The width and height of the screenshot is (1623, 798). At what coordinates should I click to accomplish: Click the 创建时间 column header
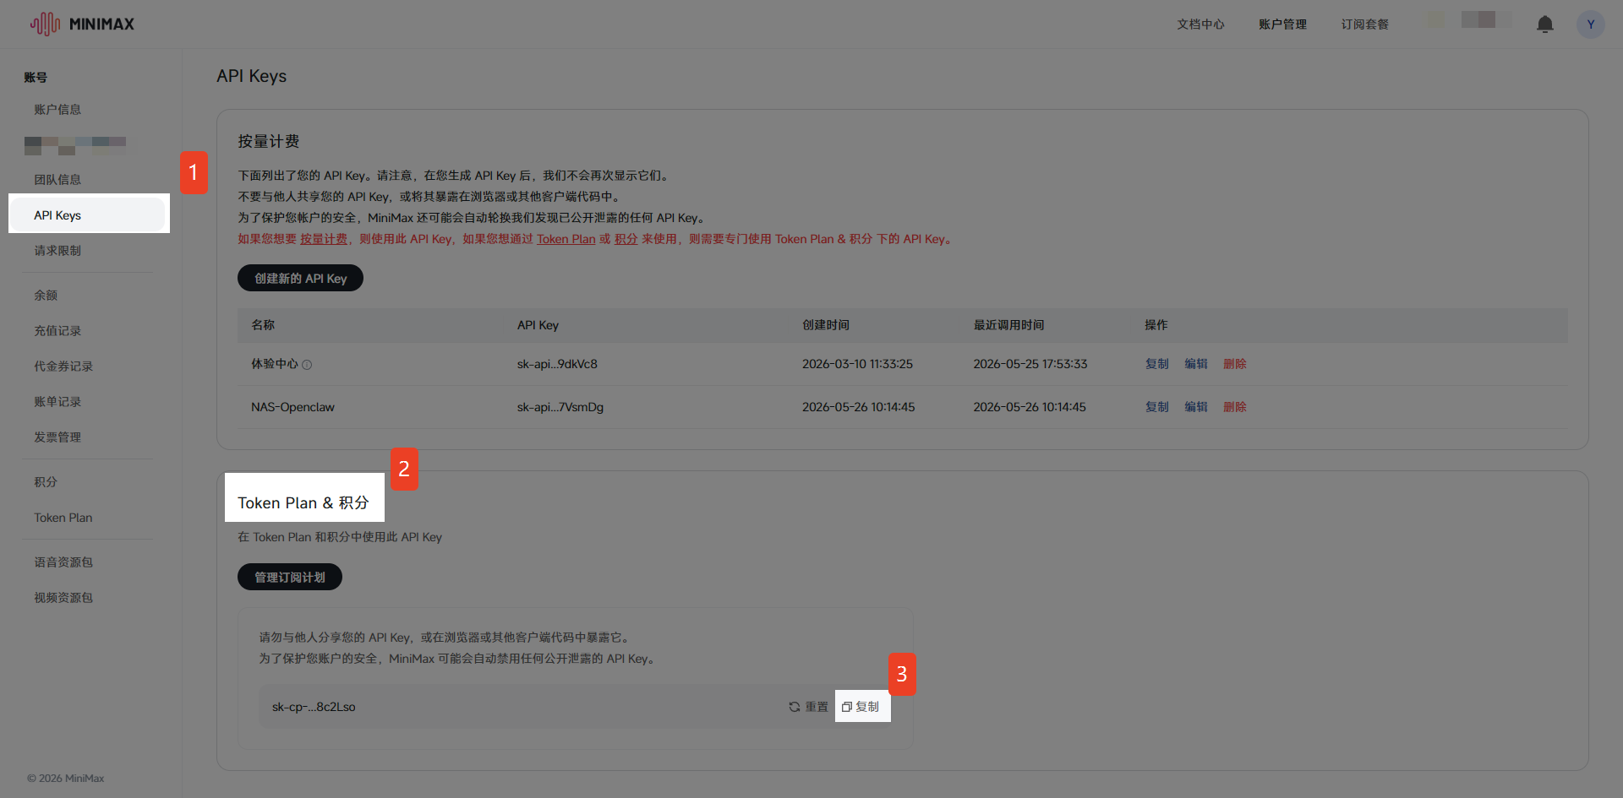(x=826, y=325)
